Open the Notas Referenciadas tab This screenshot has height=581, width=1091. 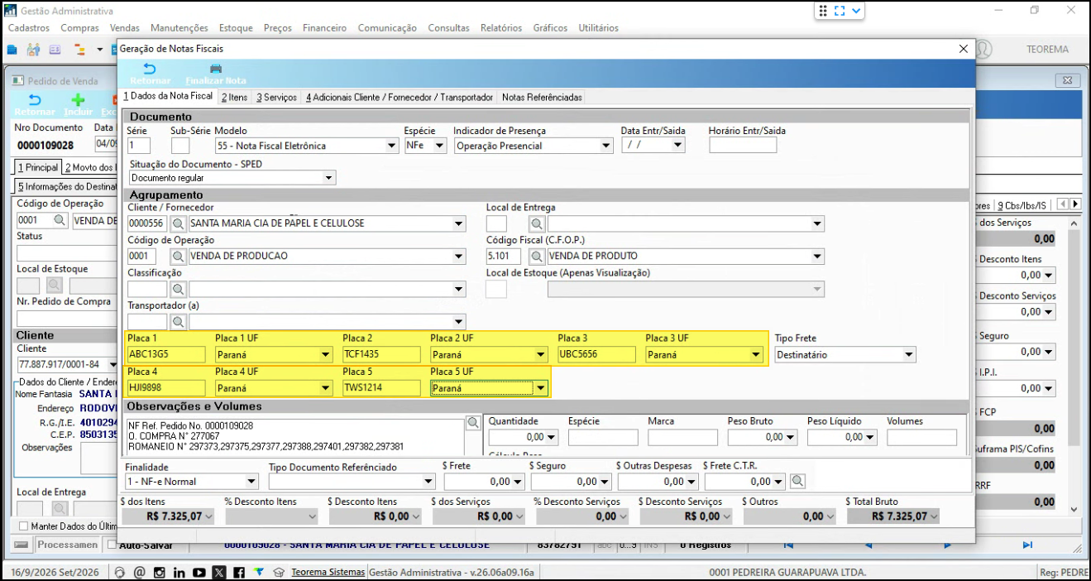[x=542, y=97]
